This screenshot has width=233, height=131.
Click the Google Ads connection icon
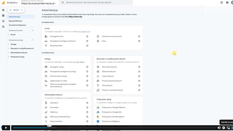tap(98, 112)
